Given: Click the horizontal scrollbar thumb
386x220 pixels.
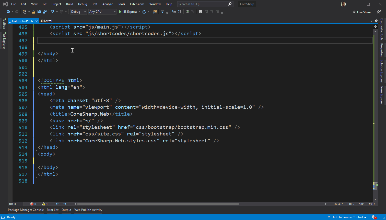Looking at the screenshot, I should 158,204.
